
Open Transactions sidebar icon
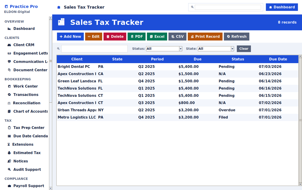click(9, 95)
